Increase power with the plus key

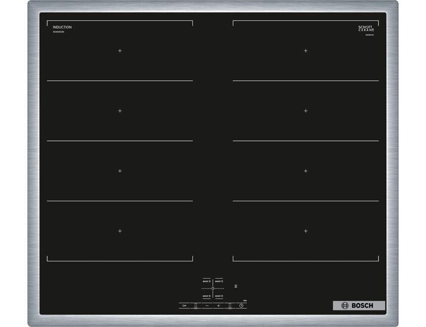click(218, 305)
